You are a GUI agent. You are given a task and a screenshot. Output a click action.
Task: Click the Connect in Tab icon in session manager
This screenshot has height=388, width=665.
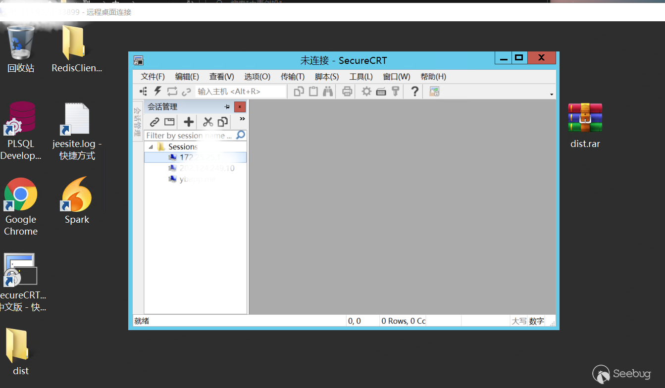(x=169, y=122)
